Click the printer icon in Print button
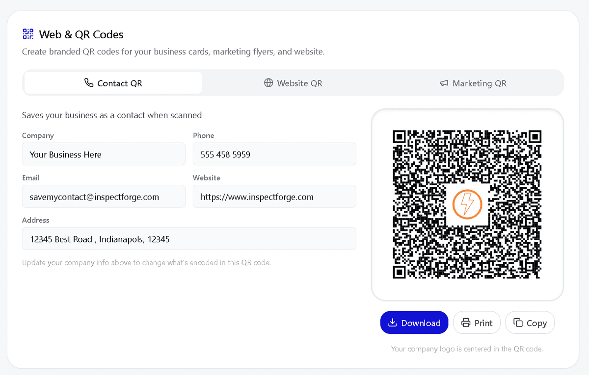Screen dimensions: 589x375 click(466, 323)
